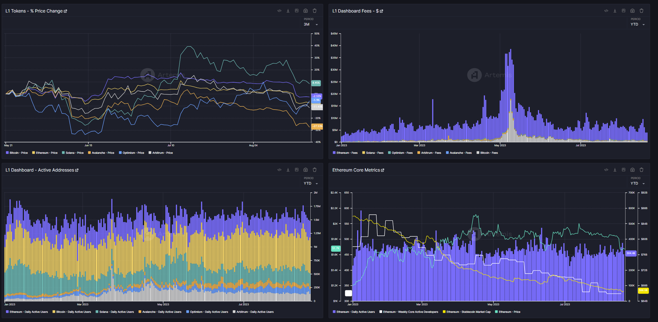Download the L1 Dashboard Fees chart data
Image resolution: width=658 pixels, height=322 pixels.
[615, 11]
